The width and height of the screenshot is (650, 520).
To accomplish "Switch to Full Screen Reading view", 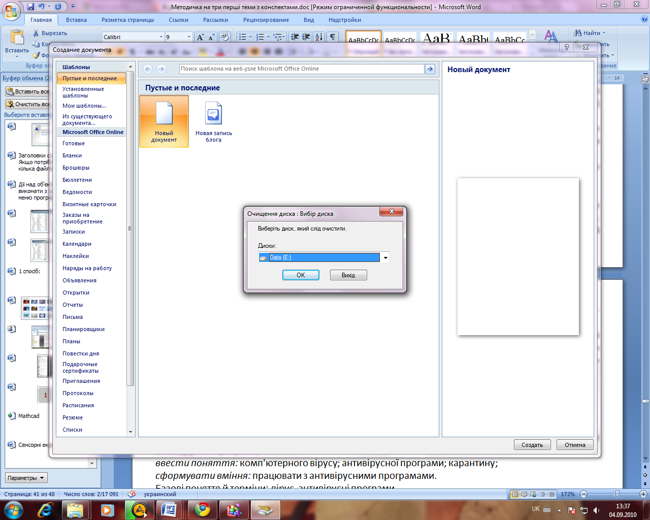I will (524, 494).
